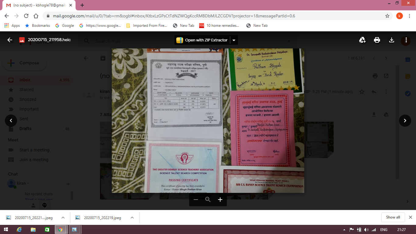Select the (no subject) Gmail tab
This screenshot has height=234, width=416.
tap(39, 5)
